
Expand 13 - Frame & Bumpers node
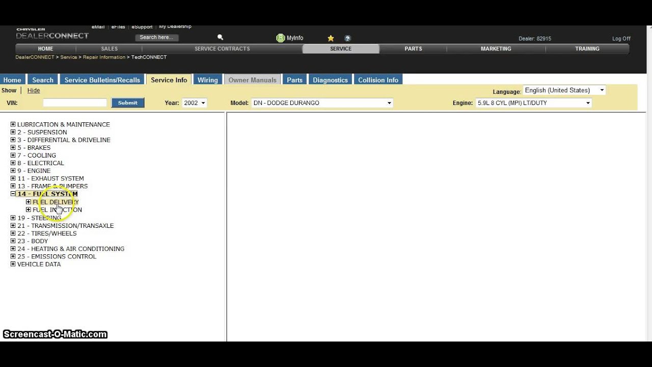point(13,186)
